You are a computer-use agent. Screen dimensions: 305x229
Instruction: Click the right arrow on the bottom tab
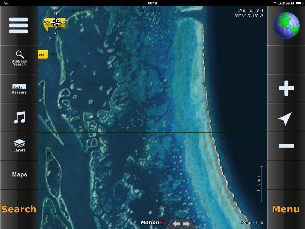click(x=186, y=224)
